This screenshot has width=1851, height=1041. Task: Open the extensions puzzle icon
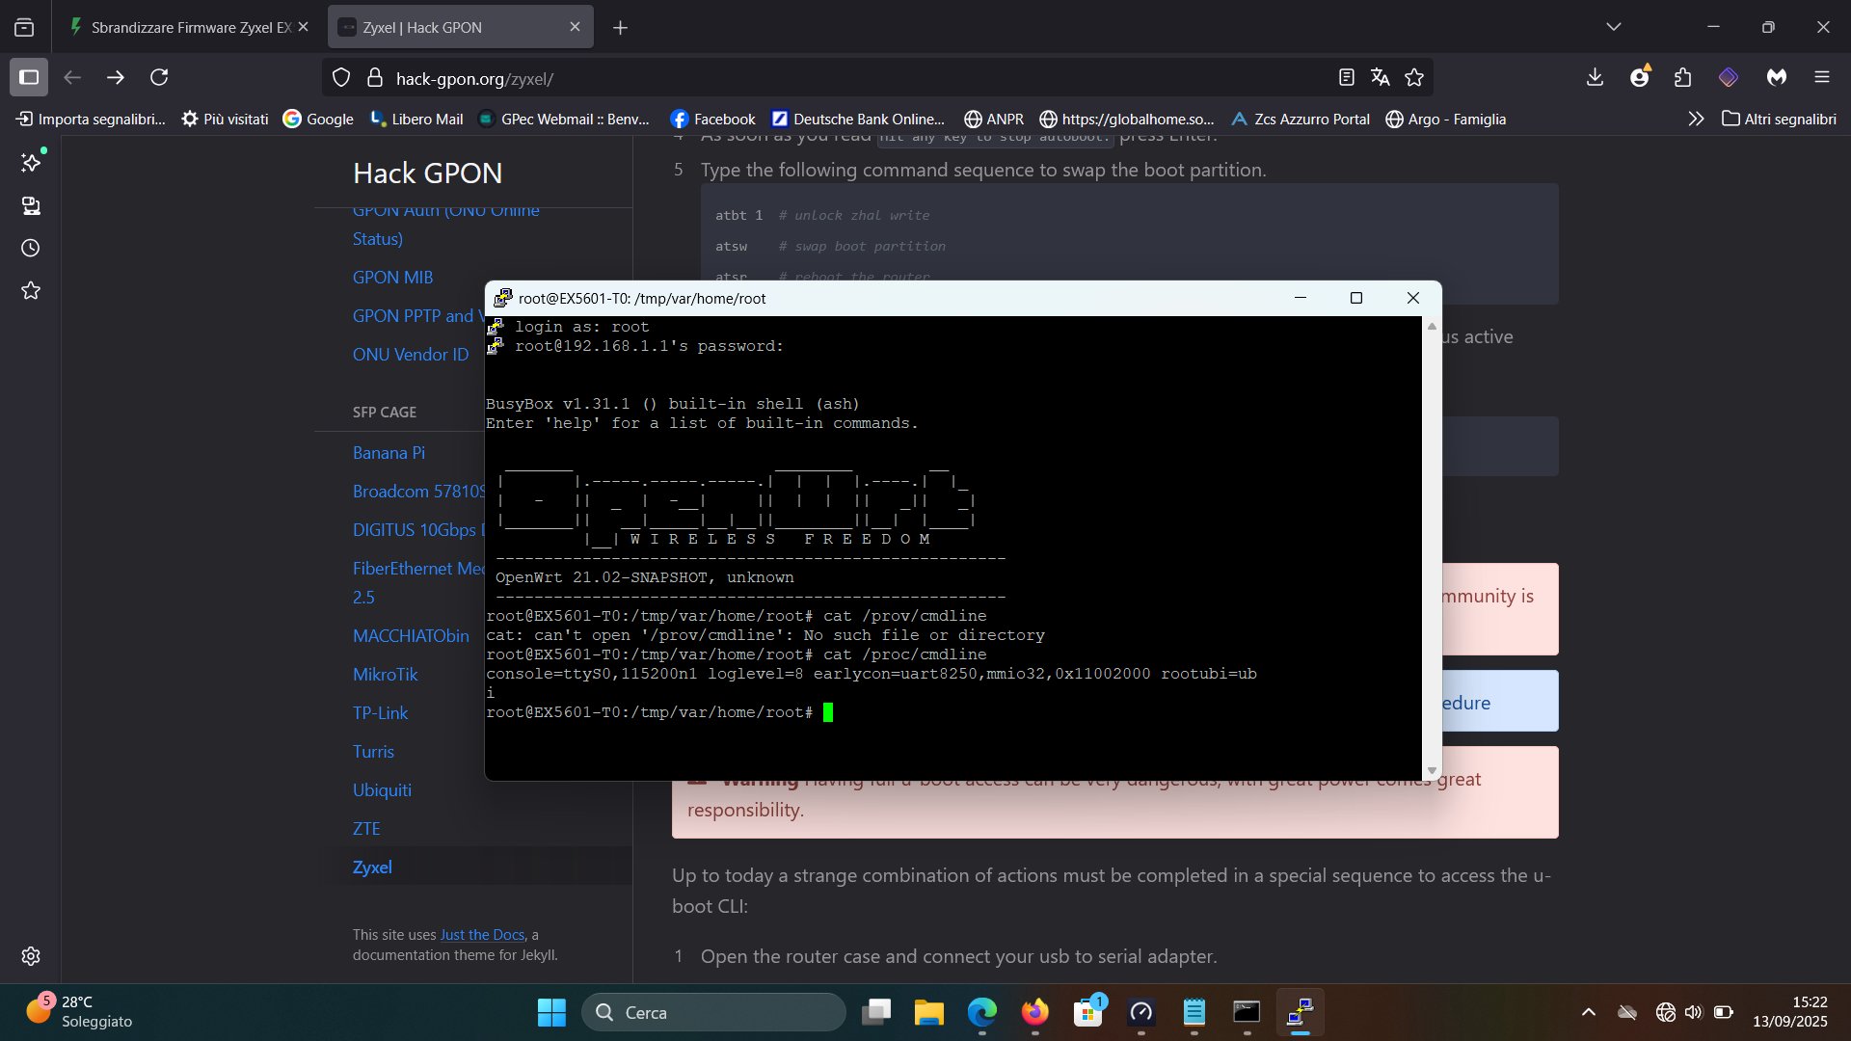(x=1683, y=77)
